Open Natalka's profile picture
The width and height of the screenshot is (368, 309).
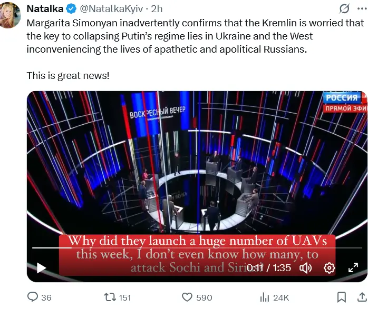(x=11, y=14)
